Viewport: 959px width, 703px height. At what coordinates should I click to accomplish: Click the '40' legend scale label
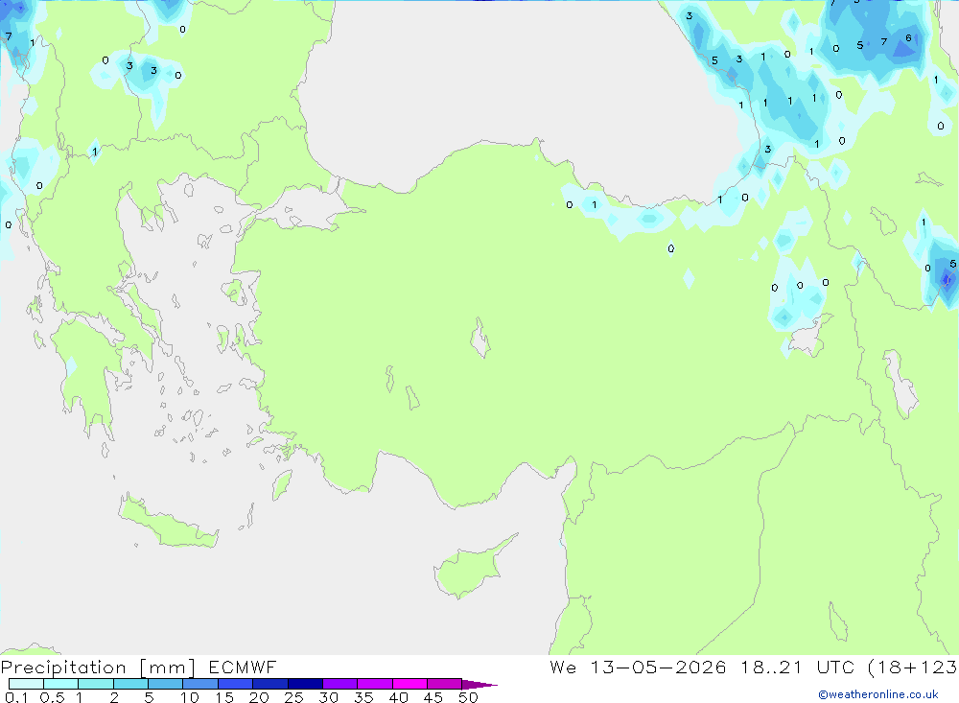tap(398, 697)
